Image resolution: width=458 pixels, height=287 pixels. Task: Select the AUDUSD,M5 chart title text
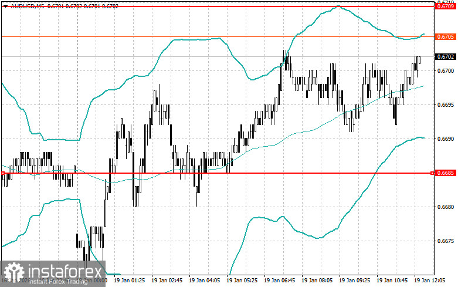pos(28,6)
